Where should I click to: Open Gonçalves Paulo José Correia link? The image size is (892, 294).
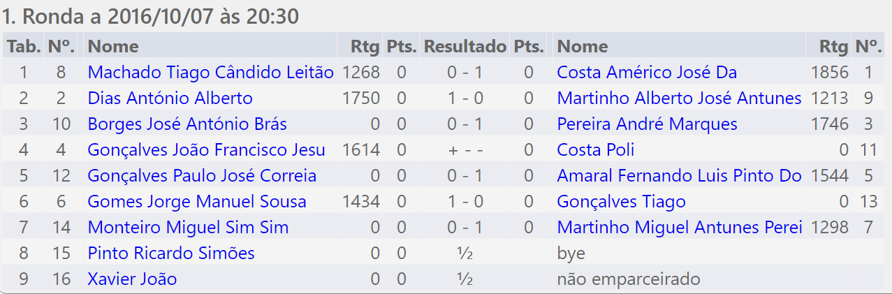coord(202,176)
